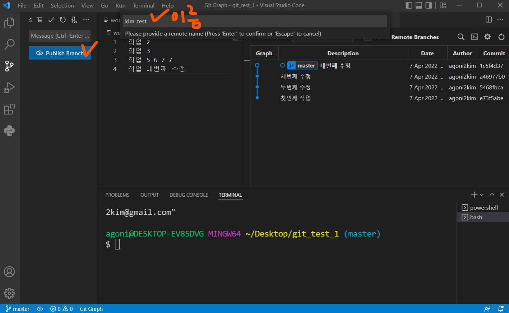Toggle the bottom panel layout icon
509x313 pixels.
(x=419, y=5)
